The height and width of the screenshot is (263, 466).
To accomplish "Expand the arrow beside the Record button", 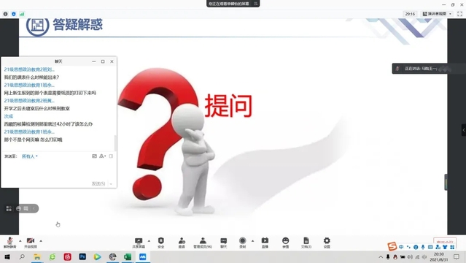I will [252, 240].
